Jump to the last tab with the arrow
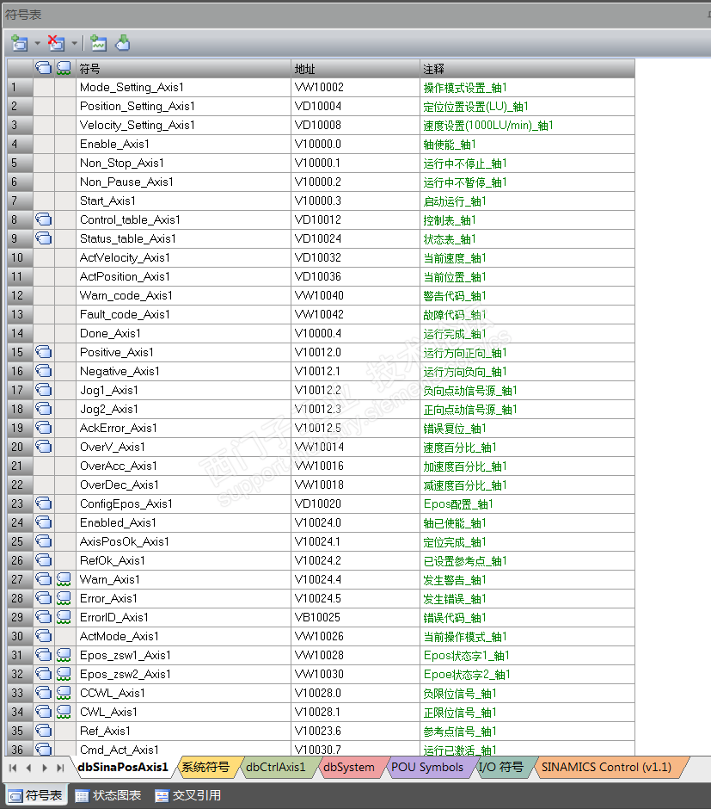711x809 pixels. tap(60, 768)
